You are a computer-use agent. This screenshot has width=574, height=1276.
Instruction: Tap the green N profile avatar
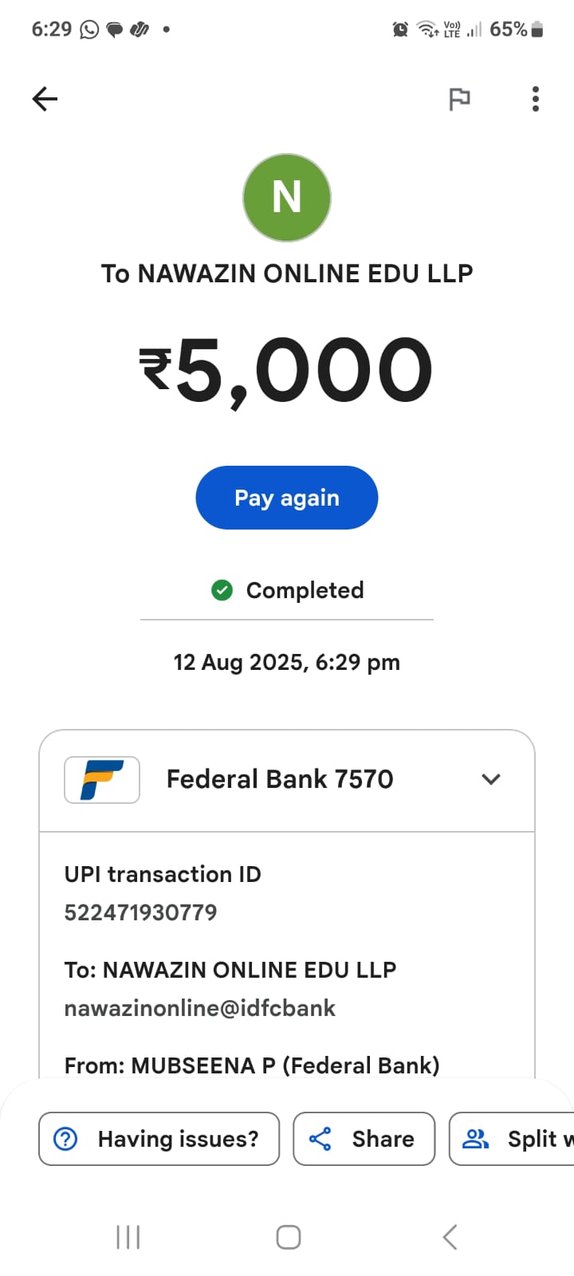(287, 198)
